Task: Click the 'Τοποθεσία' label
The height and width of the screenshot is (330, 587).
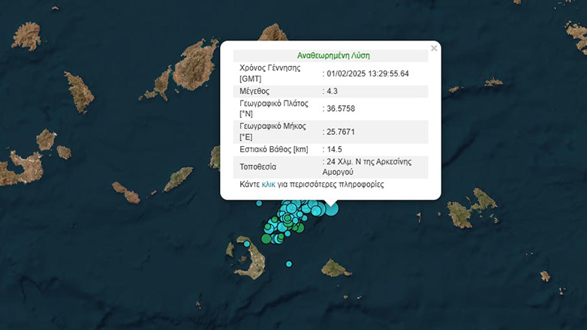Action: tap(257, 166)
